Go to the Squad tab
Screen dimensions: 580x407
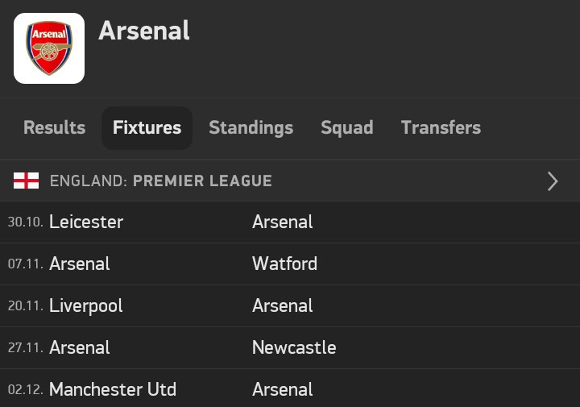tap(346, 127)
